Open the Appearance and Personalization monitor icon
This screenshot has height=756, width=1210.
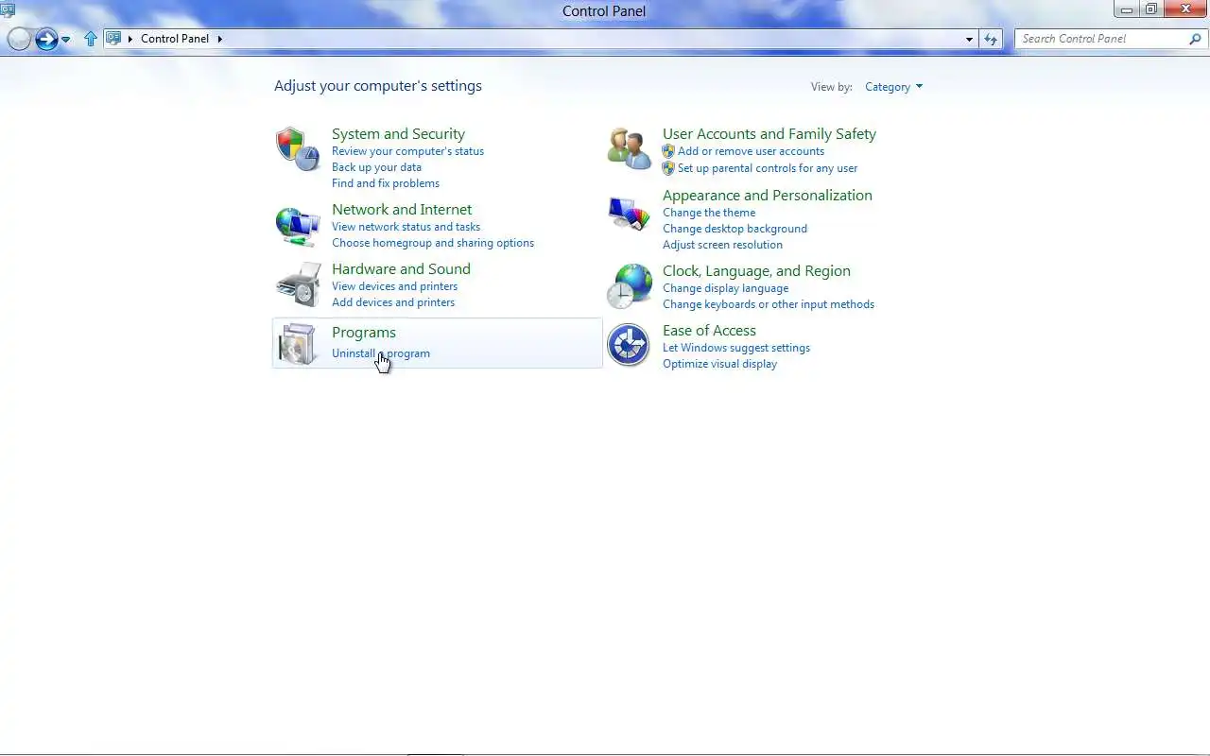pyautogui.click(x=629, y=214)
